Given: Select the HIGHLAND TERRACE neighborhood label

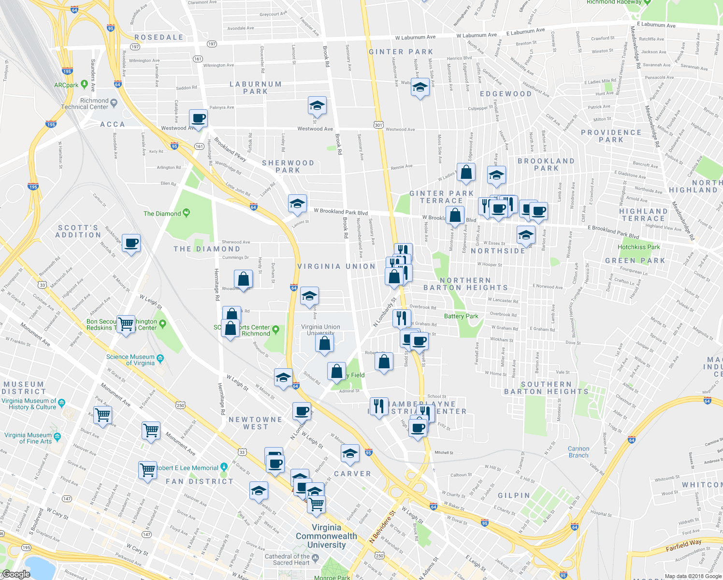Looking at the screenshot, I should [644, 215].
